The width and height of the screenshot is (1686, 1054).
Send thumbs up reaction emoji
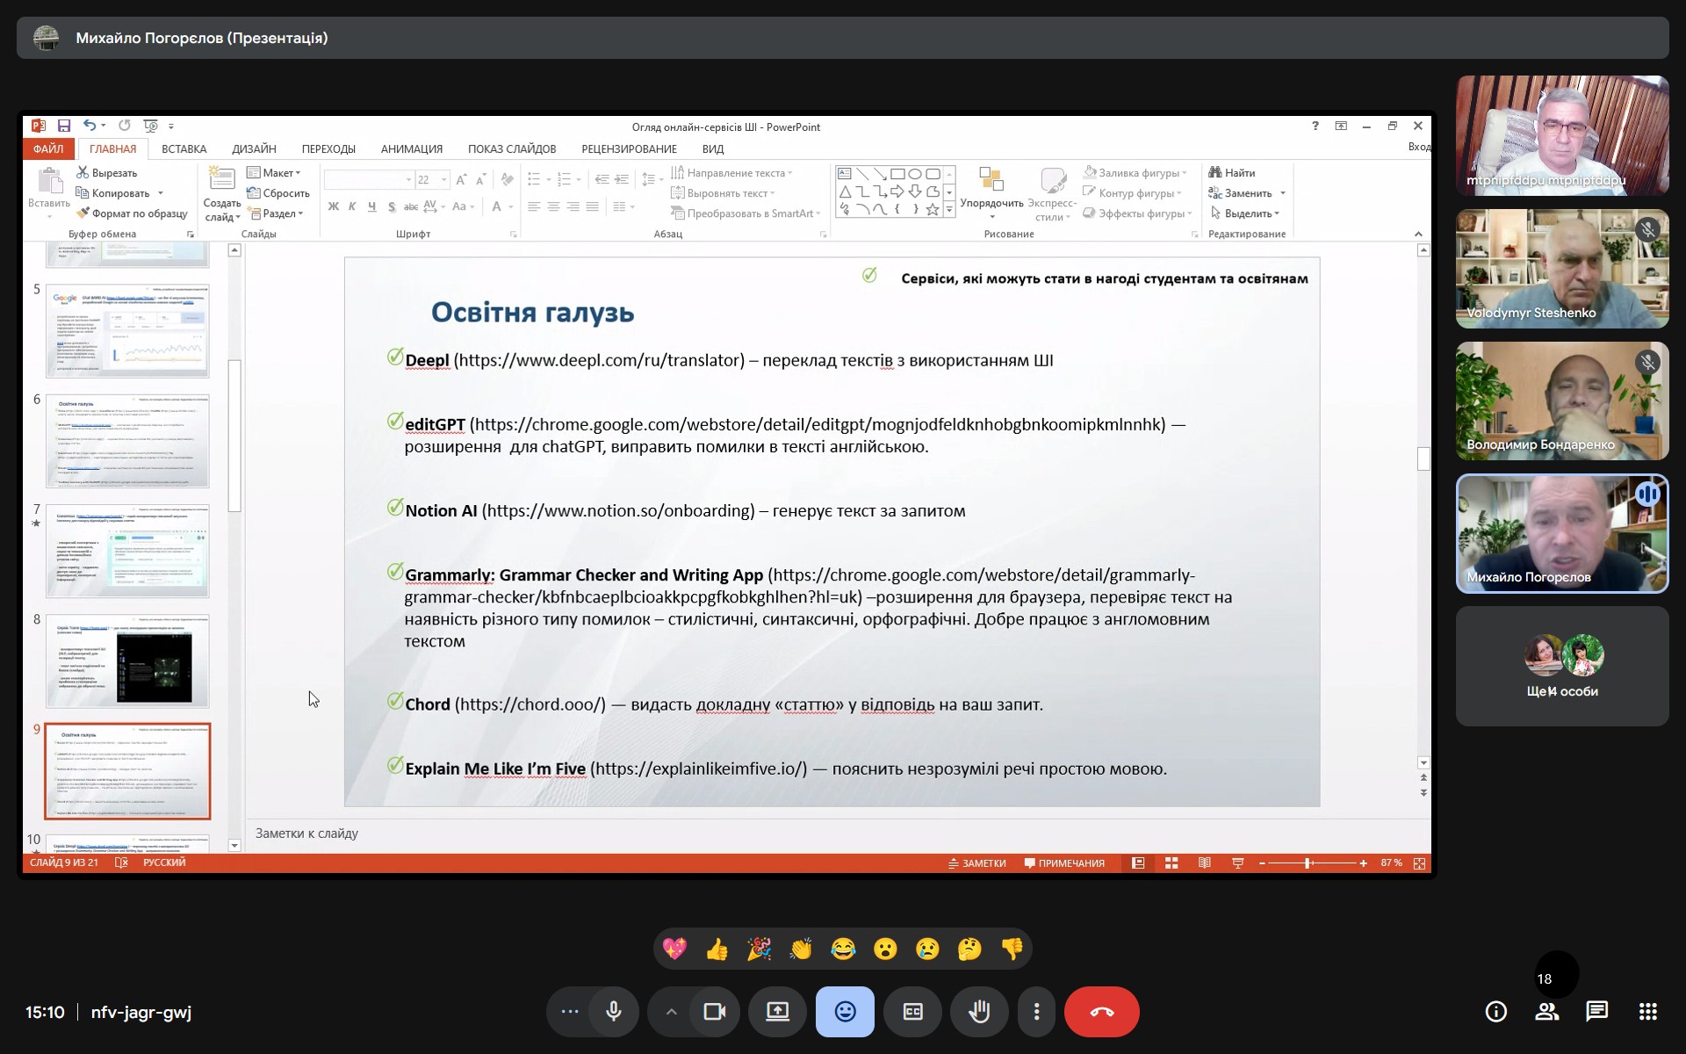pos(717,949)
